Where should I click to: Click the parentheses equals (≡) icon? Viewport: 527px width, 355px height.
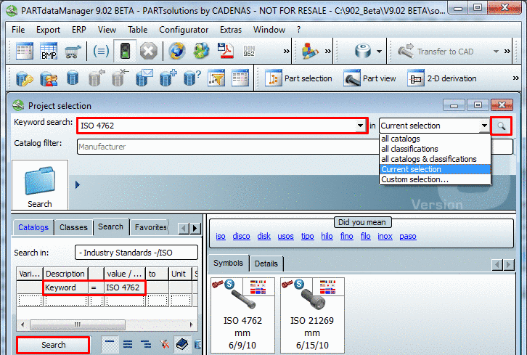coord(101,51)
